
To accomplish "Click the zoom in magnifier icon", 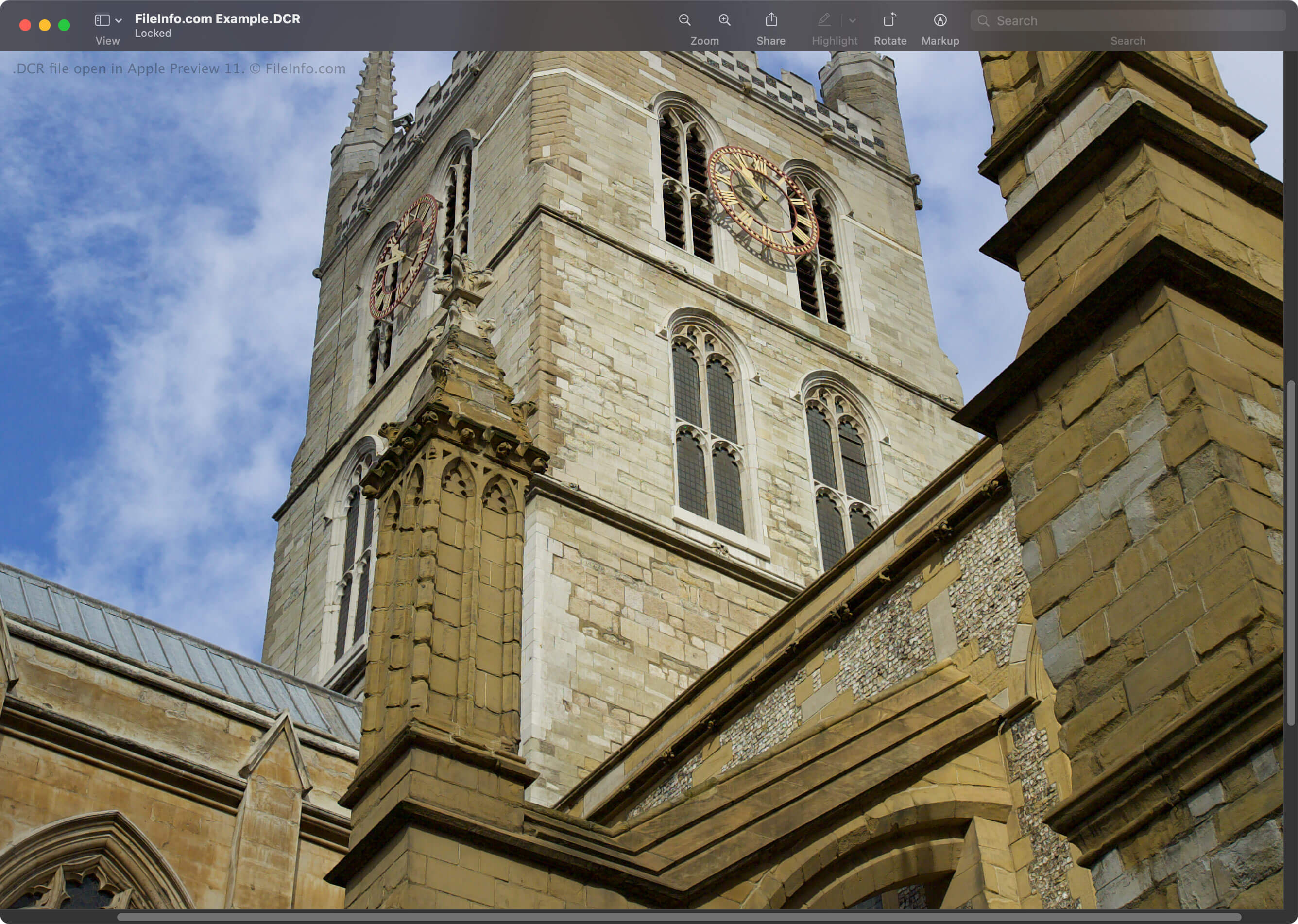I will click(724, 20).
